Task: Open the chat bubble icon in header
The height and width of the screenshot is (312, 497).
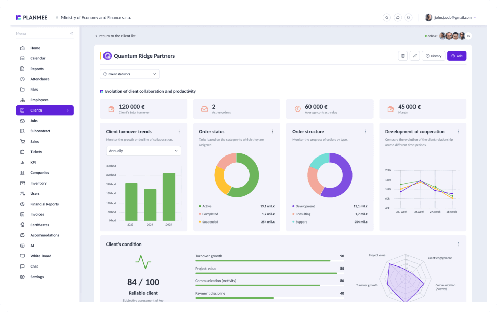Action: (398, 18)
